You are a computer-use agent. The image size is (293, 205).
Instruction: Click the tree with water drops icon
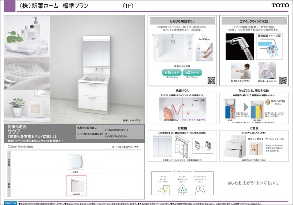pos(182,190)
